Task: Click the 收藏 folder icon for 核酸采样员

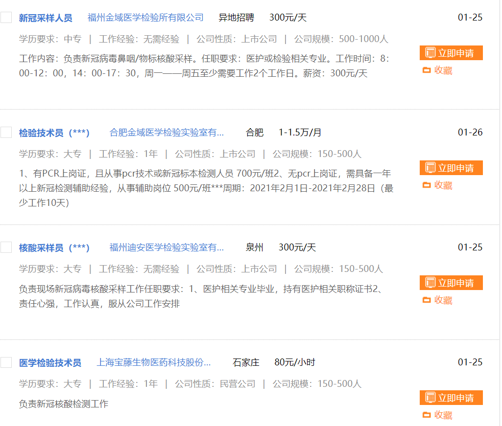Action: [427, 300]
